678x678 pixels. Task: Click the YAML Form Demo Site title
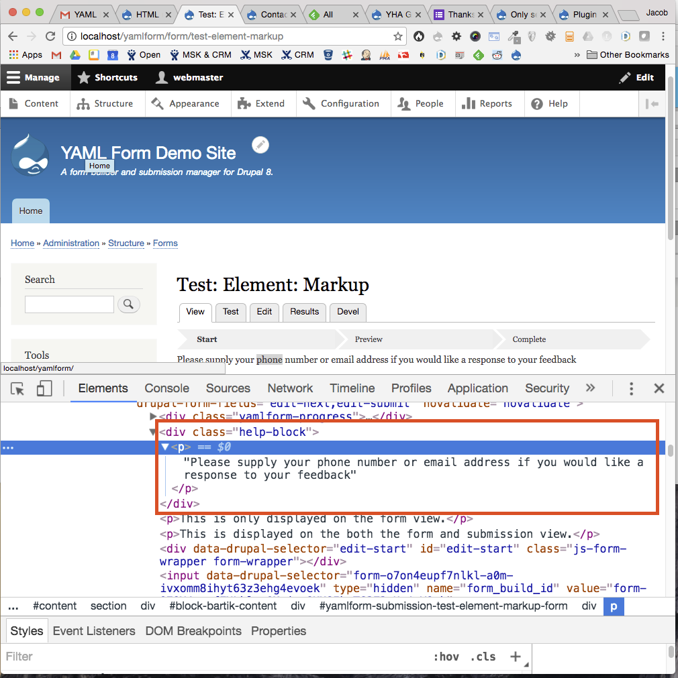coord(148,153)
